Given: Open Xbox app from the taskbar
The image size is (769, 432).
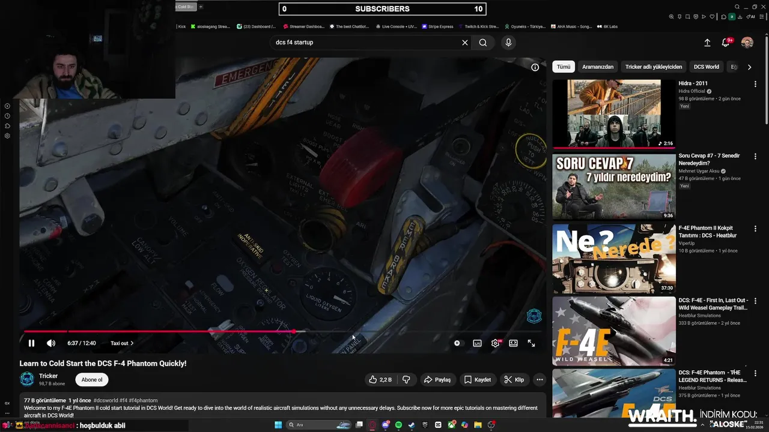Looking at the screenshot, I should click(x=451, y=425).
